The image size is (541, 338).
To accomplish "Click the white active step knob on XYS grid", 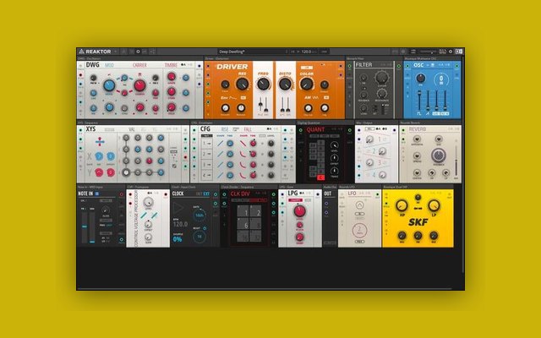I will click(x=126, y=172).
